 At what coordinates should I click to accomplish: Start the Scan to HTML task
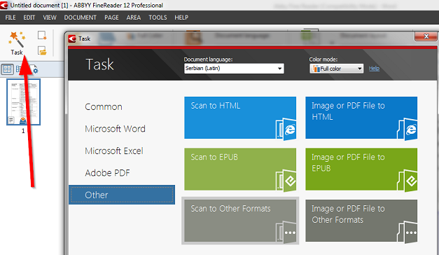(x=240, y=118)
